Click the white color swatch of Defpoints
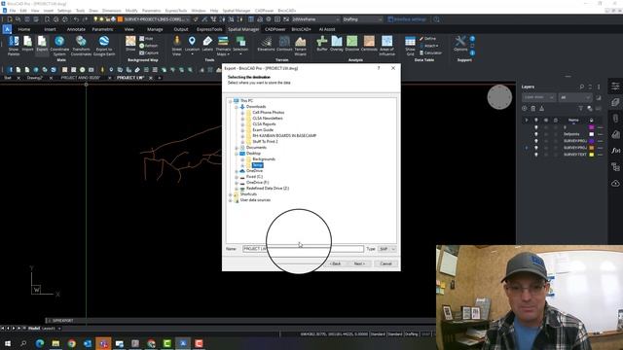 click(591, 134)
